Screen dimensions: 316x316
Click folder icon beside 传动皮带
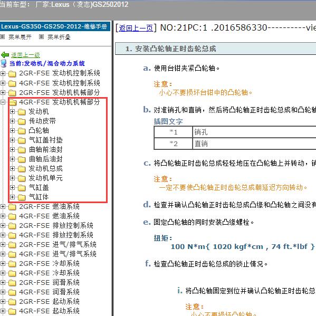tap(22, 121)
